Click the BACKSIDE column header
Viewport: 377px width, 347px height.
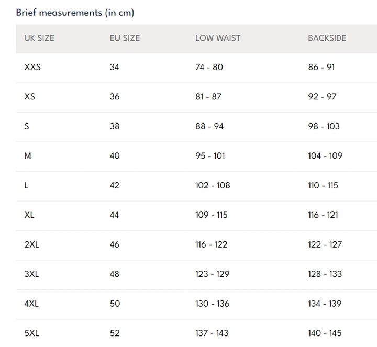coord(327,38)
